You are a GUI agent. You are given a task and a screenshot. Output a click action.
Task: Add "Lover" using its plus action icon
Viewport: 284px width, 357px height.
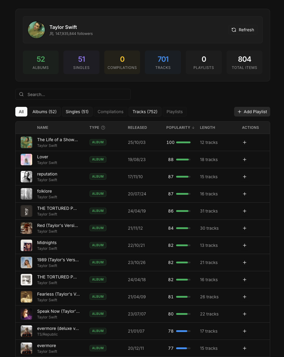tap(244, 160)
